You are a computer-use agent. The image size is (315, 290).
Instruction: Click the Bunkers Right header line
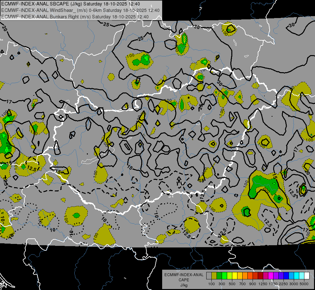click(75, 16)
